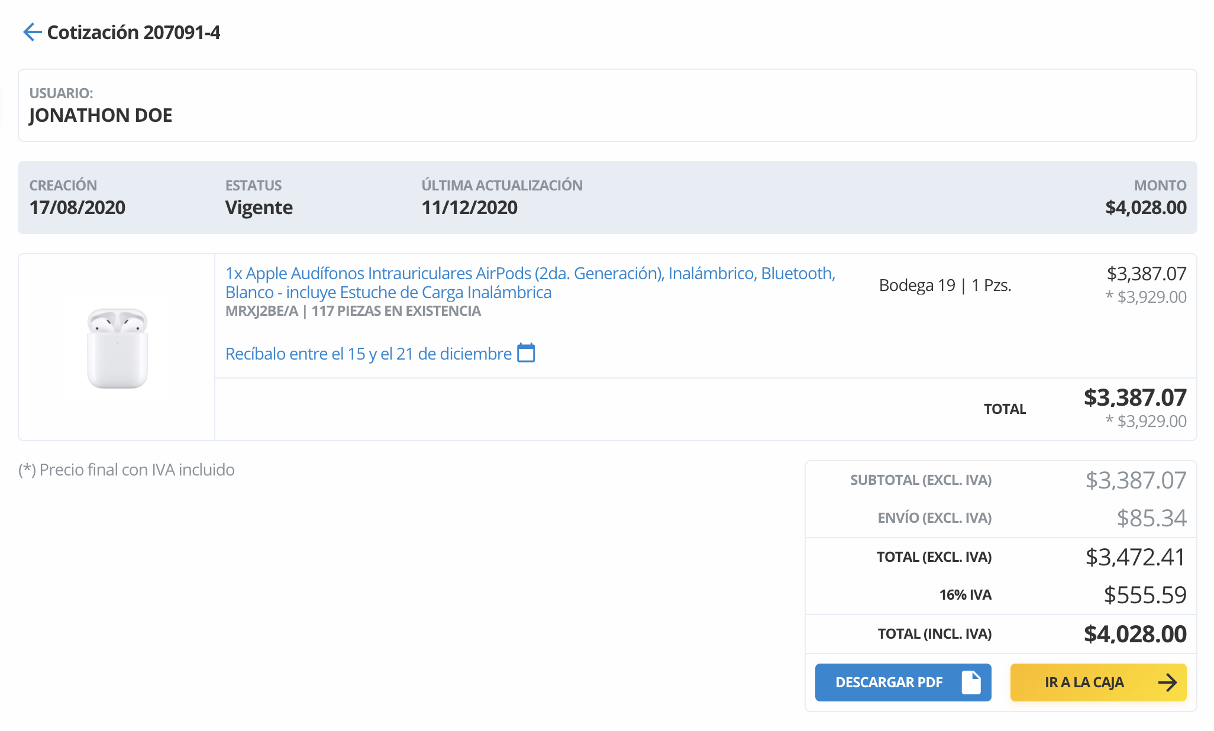Click the document icon on Descargar PDF
Image resolution: width=1214 pixels, height=731 pixels.
click(971, 683)
